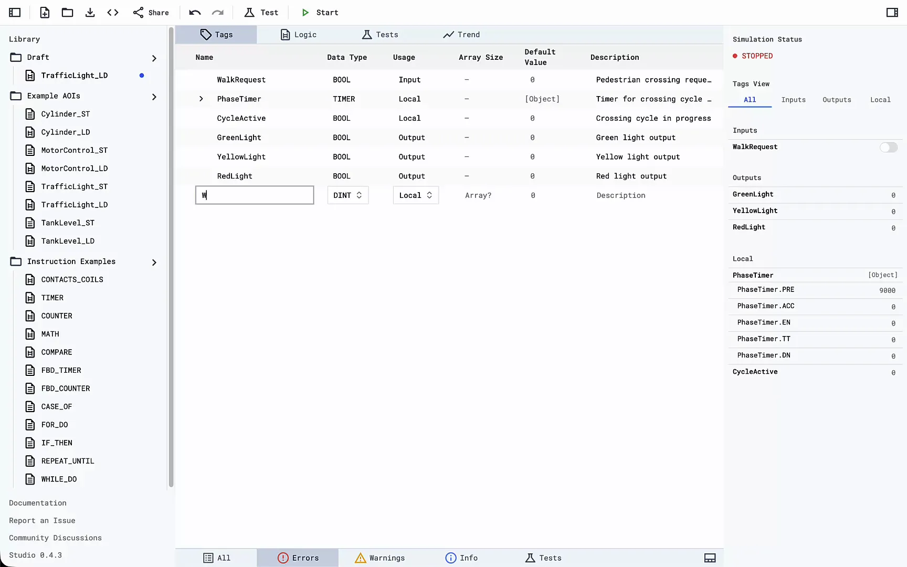Toggle the right sidebar panel icon
The width and height of the screenshot is (907, 567).
892,13
